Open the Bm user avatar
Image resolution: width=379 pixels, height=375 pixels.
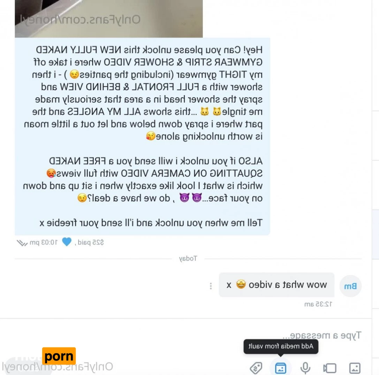point(350,286)
